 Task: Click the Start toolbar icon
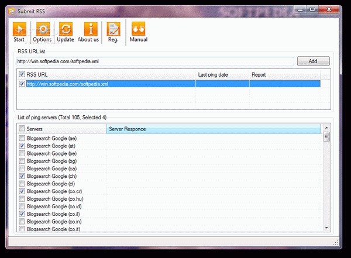click(19, 29)
